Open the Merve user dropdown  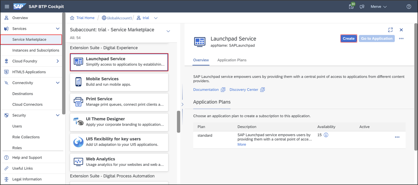coord(379,7)
